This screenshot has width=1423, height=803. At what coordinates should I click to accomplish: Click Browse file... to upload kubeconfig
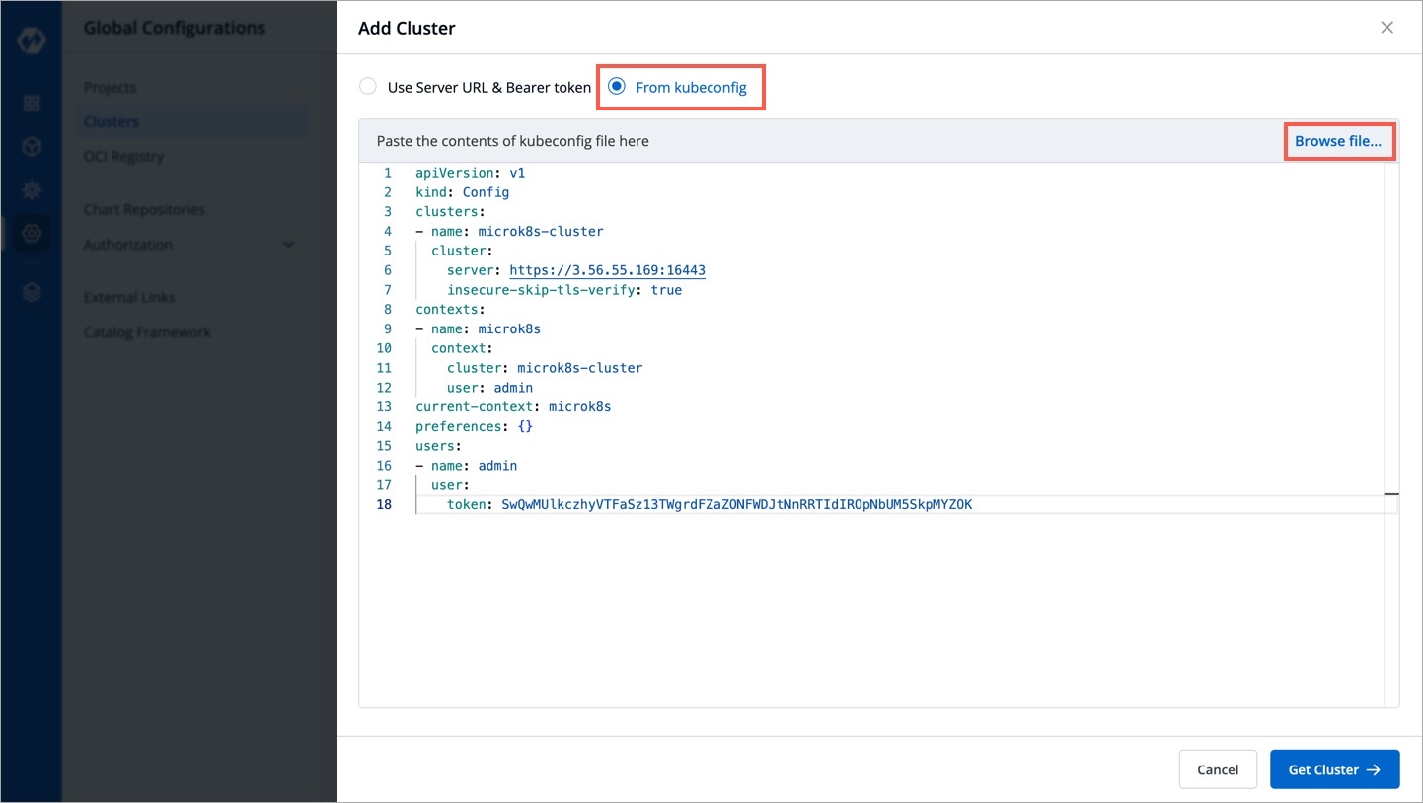pyautogui.click(x=1337, y=141)
